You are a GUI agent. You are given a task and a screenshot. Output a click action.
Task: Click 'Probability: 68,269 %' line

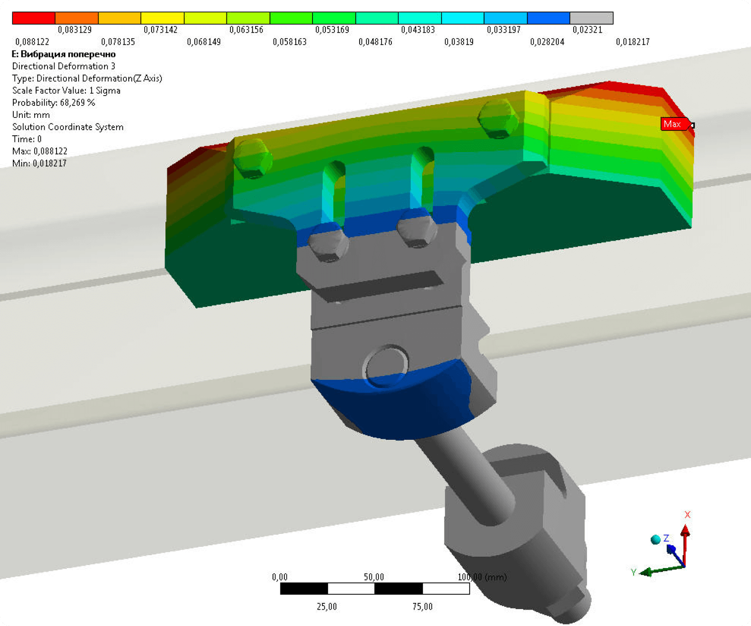pyautogui.click(x=54, y=103)
